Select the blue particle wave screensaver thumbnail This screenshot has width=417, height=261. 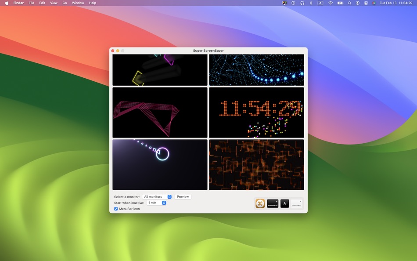[x=256, y=70]
